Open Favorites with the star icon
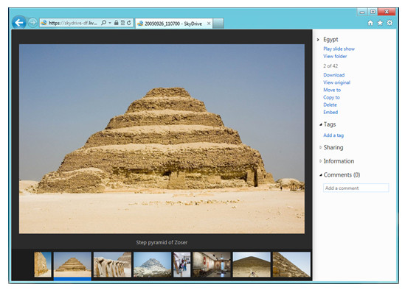Screen dimensions: 405x290 point(380,23)
